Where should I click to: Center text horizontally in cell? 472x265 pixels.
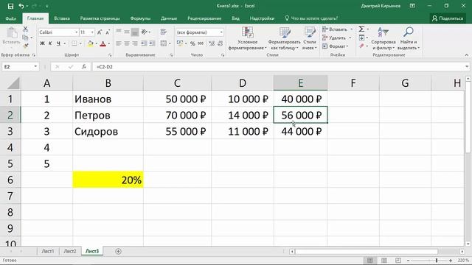click(127, 43)
